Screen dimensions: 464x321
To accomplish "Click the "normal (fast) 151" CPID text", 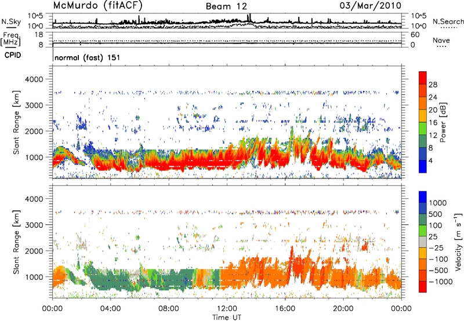I will point(88,57).
